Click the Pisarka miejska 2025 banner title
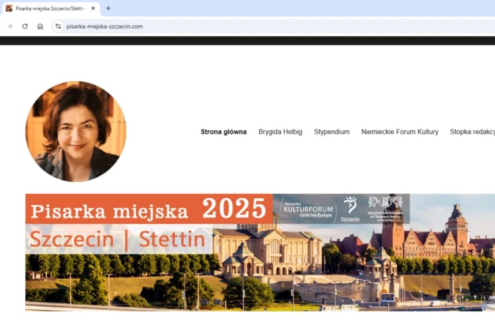Image resolution: width=495 pixels, height=330 pixels. pyautogui.click(x=148, y=209)
